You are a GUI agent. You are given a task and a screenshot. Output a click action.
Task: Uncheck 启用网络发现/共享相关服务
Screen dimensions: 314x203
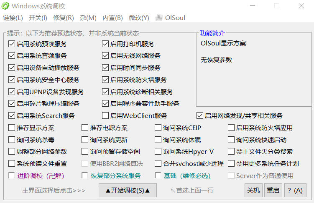(200, 115)
